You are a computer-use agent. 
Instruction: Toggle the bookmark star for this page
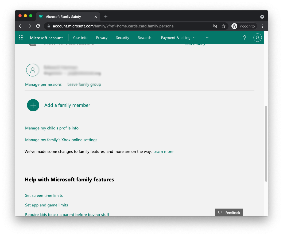(224, 26)
